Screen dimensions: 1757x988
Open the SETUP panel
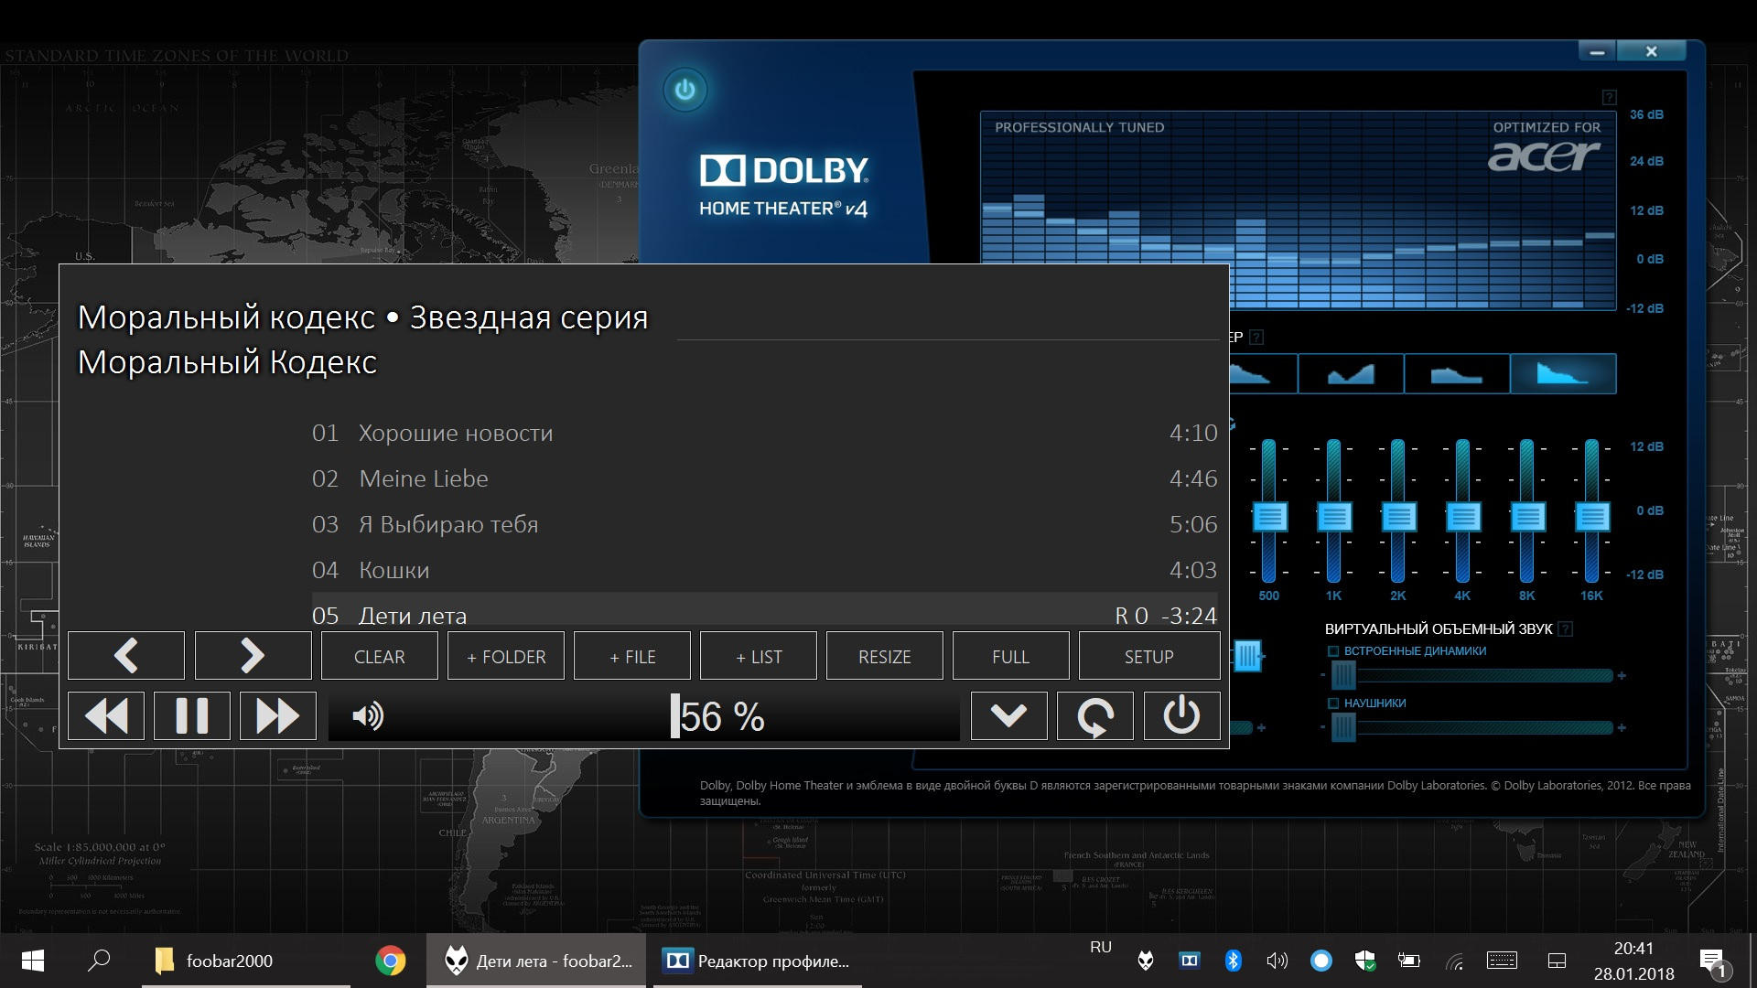(x=1148, y=656)
